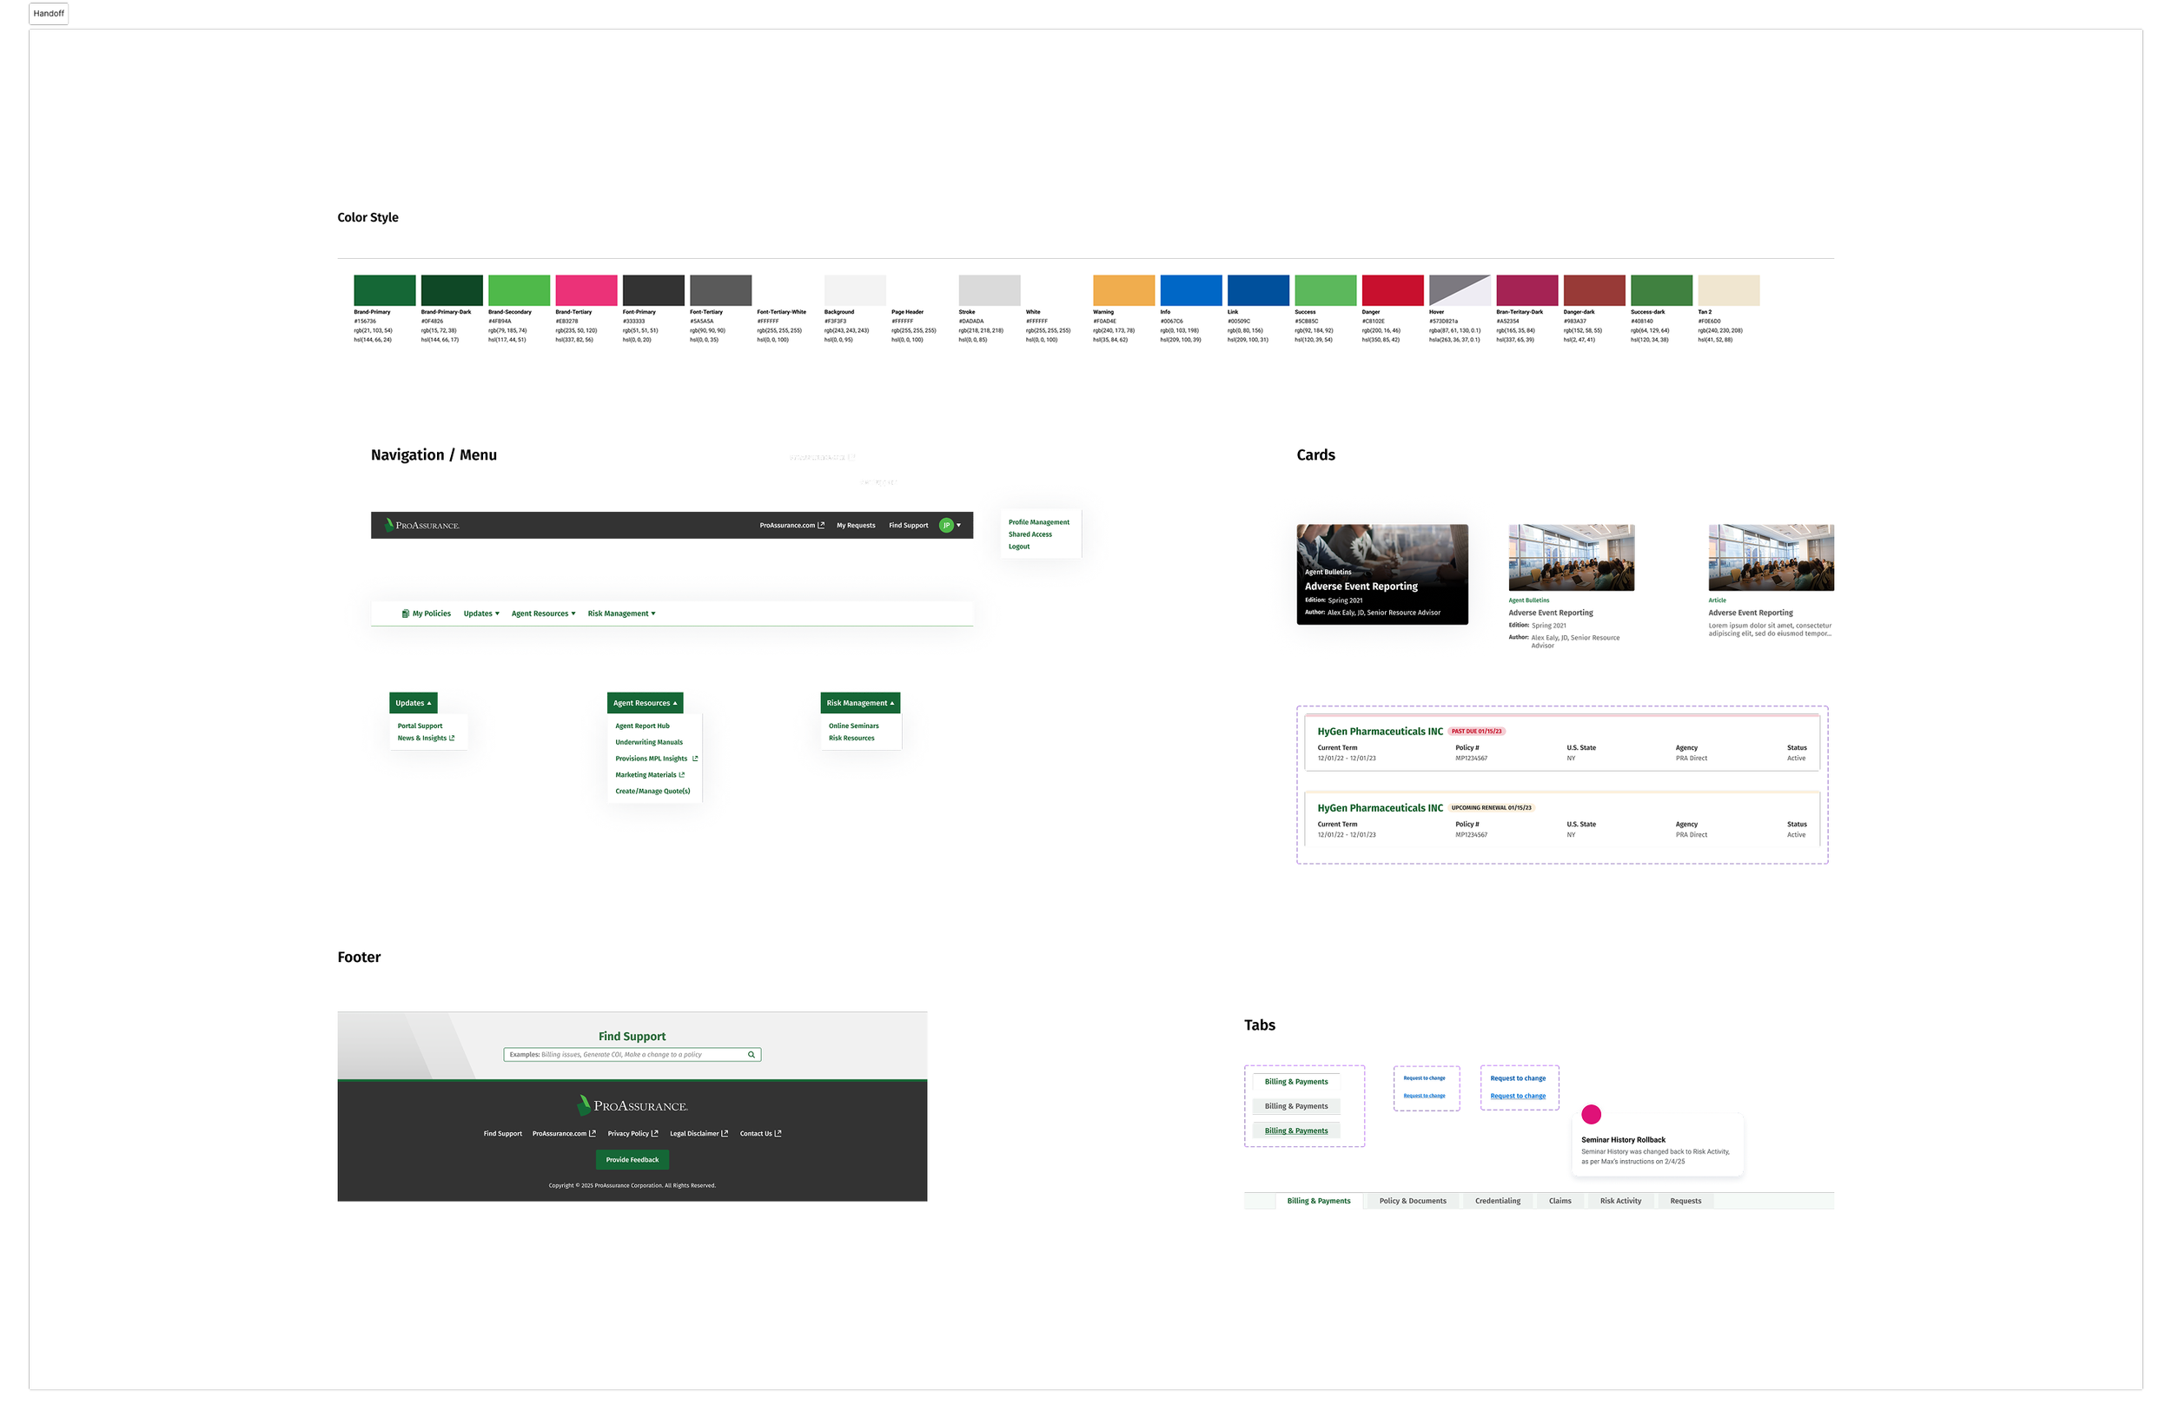Click external link icon beside header ProAssurance.com

coord(821,525)
